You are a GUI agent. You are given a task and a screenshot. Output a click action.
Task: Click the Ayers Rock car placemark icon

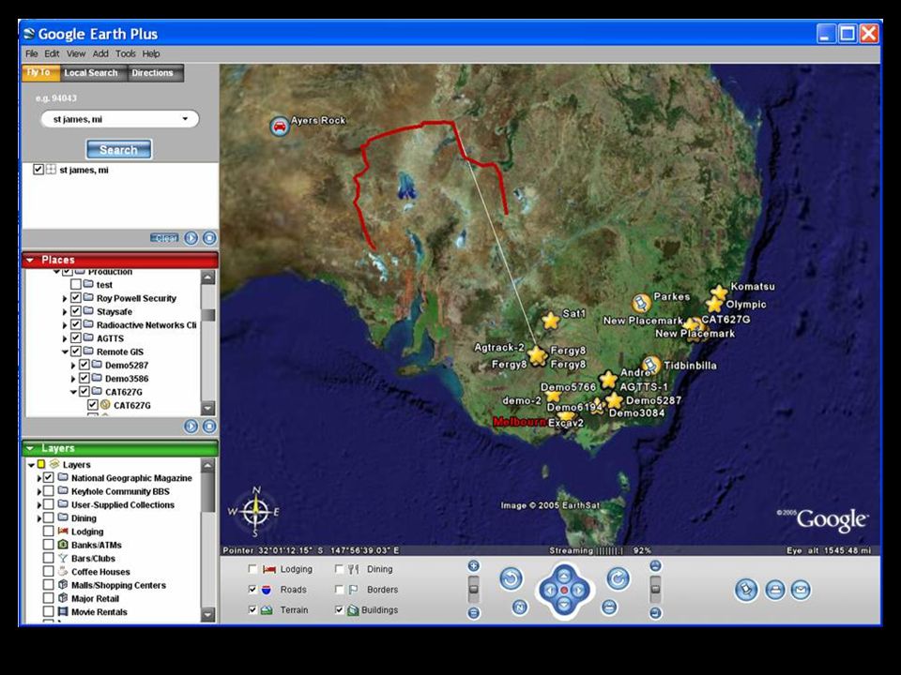click(280, 127)
